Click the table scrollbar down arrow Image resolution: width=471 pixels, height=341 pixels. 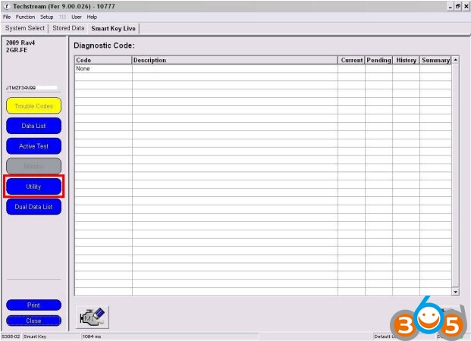click(456, 292)
